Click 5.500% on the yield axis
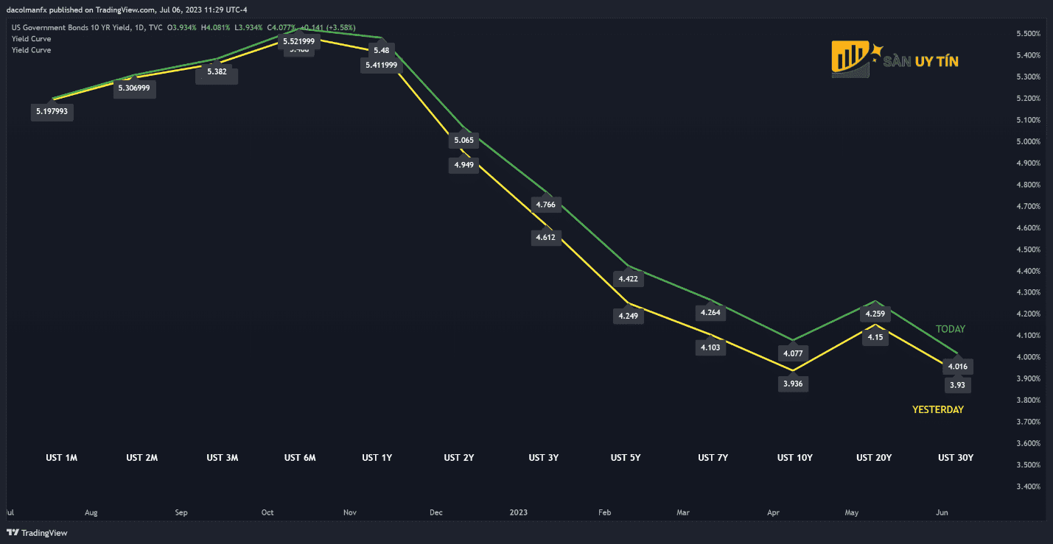Image resolution: width=1053 pixels, height=544 pixels. tap(1028, 34)
